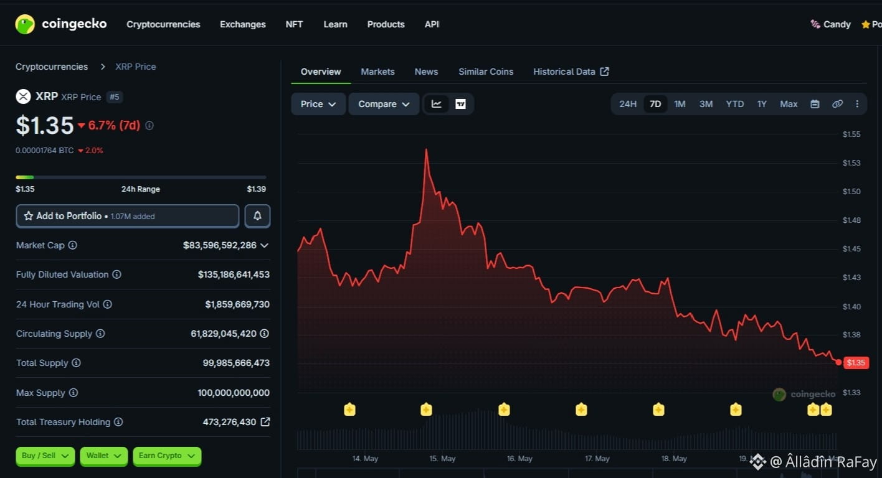Expand the Market Cap value chevron
Image resolution: width=882 pixels, height=478 pixels.
coord(265,245)
